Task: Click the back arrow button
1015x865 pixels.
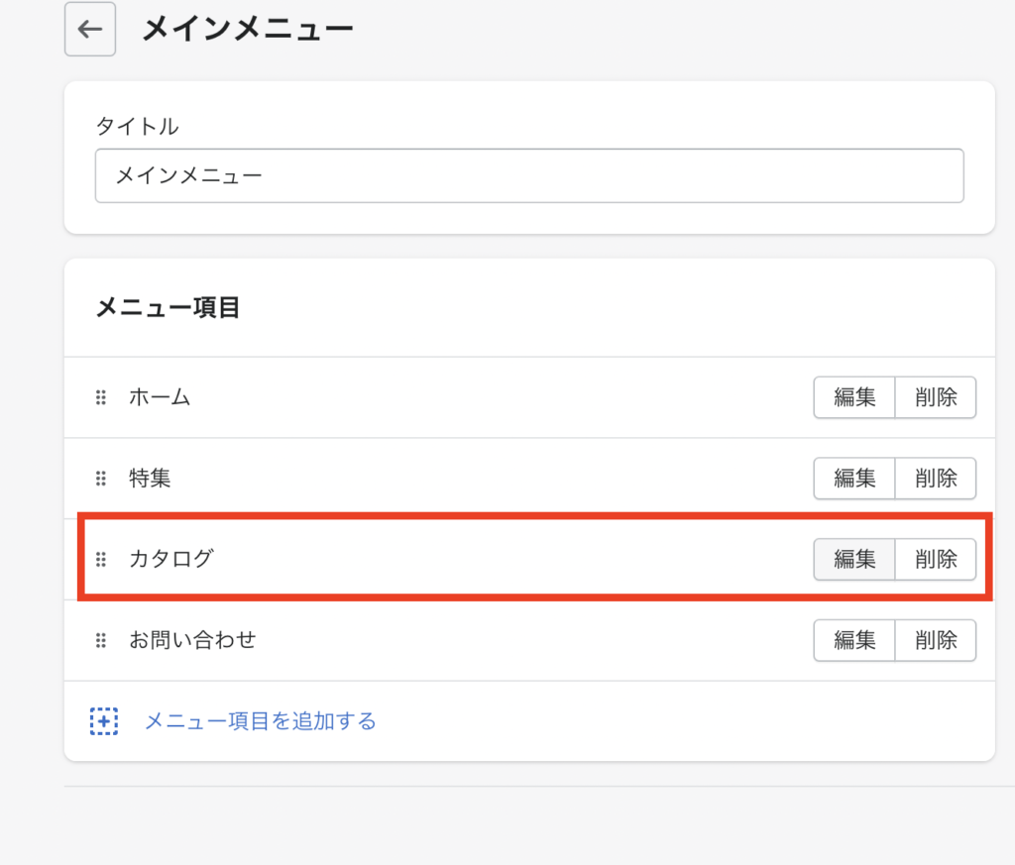Action: 90,30
